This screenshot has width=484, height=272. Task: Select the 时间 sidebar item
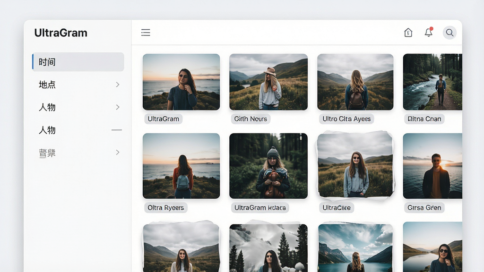point(78,62)
